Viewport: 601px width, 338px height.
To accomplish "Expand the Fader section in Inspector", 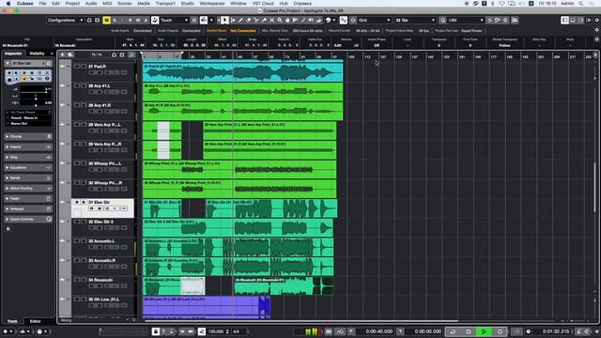I will (27, 198).
